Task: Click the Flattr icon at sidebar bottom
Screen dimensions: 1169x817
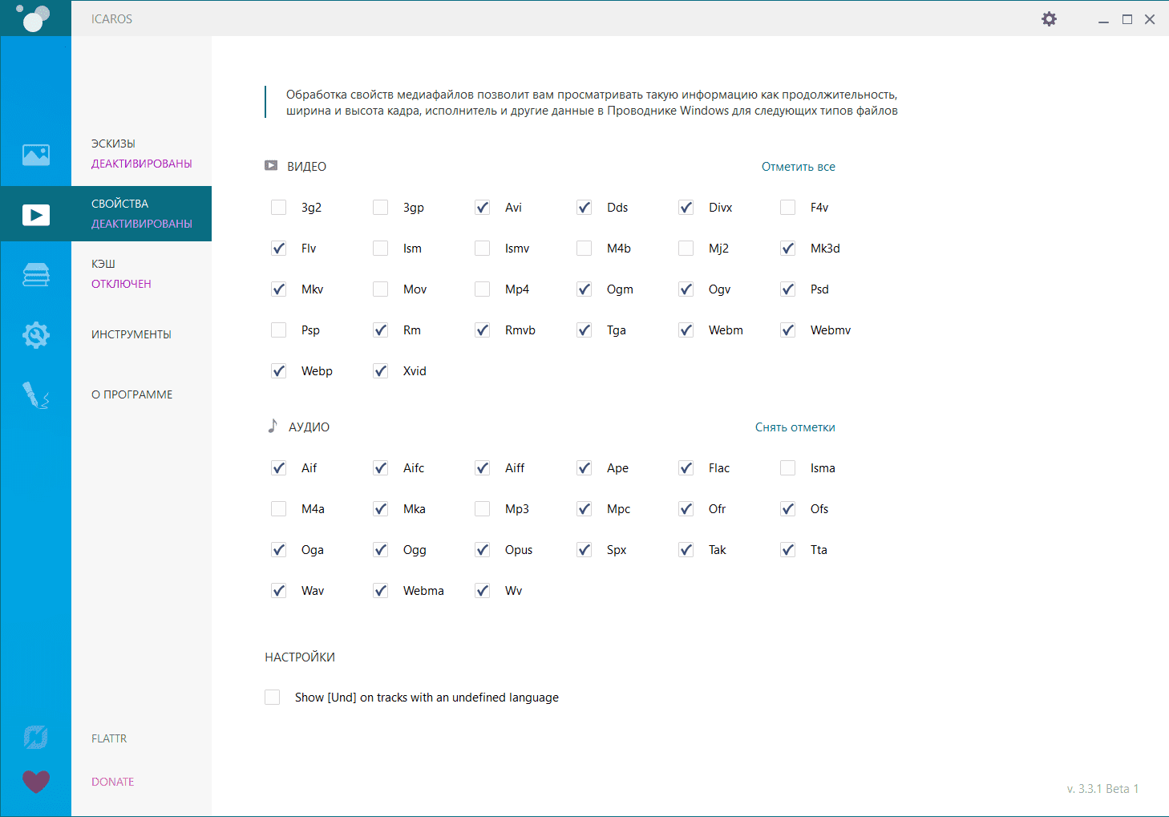Action: pyautogui.click(x=36, y=738)
